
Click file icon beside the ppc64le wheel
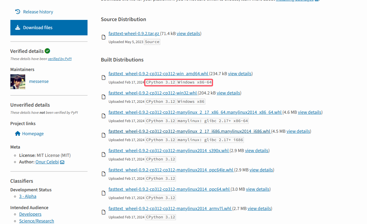(104, 174)
